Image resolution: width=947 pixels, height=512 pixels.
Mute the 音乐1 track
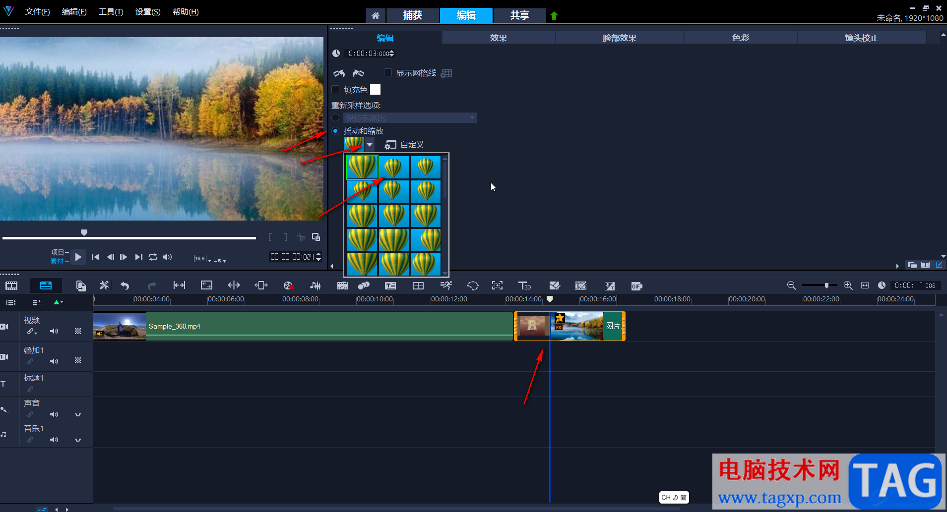(54, 440)
